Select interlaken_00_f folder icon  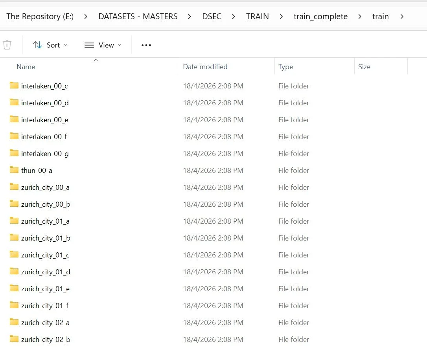14,136
